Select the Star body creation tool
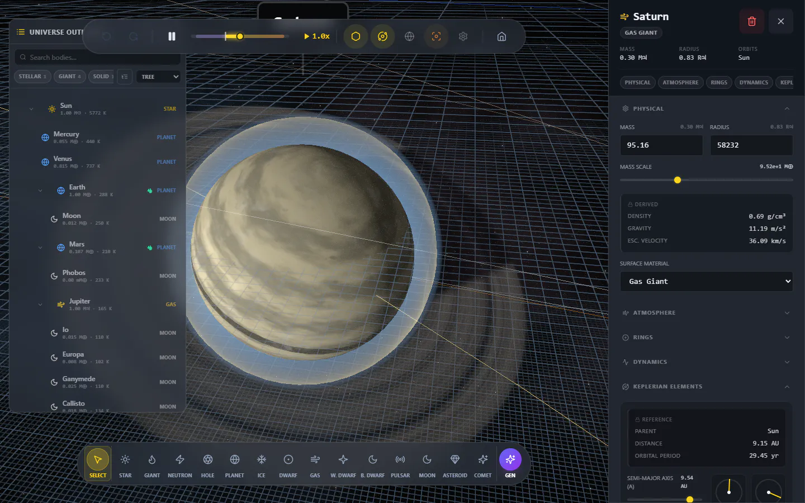The width and height of the screenshot is (805, 503). [x=125, y=465]
